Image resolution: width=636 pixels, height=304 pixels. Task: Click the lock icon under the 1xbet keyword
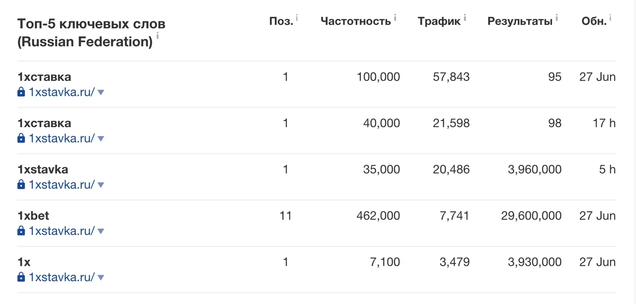coord(21,231)
